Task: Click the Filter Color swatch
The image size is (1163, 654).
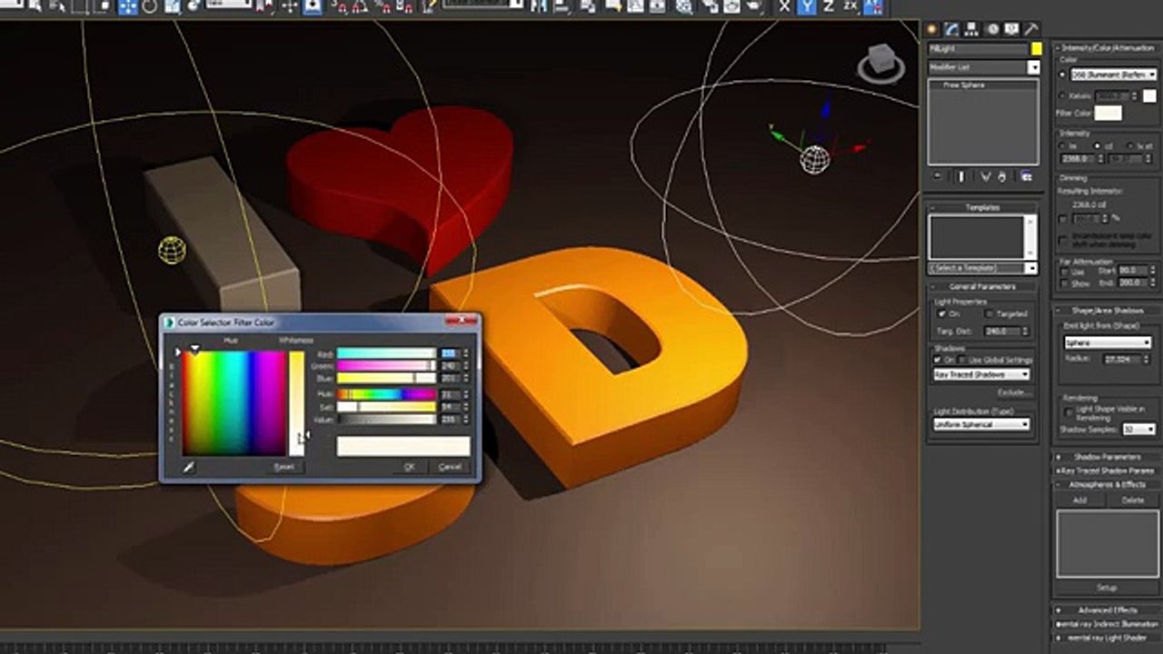Action: (x=1108, y=114)
